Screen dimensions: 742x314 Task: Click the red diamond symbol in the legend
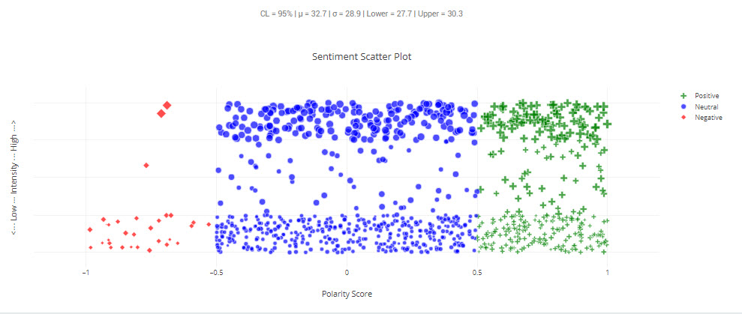683,118
